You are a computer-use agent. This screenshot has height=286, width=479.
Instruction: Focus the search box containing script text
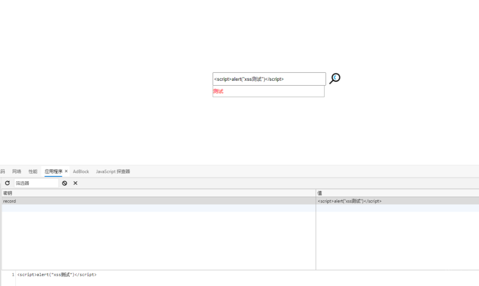pyautogui.click(x=269, y=79)
